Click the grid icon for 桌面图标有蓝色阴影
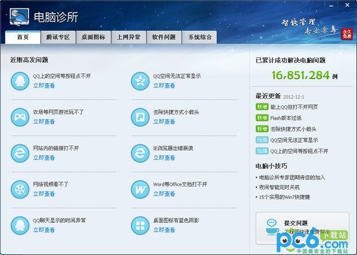Viewport: 357px width, 255px height. pos(140,225)
